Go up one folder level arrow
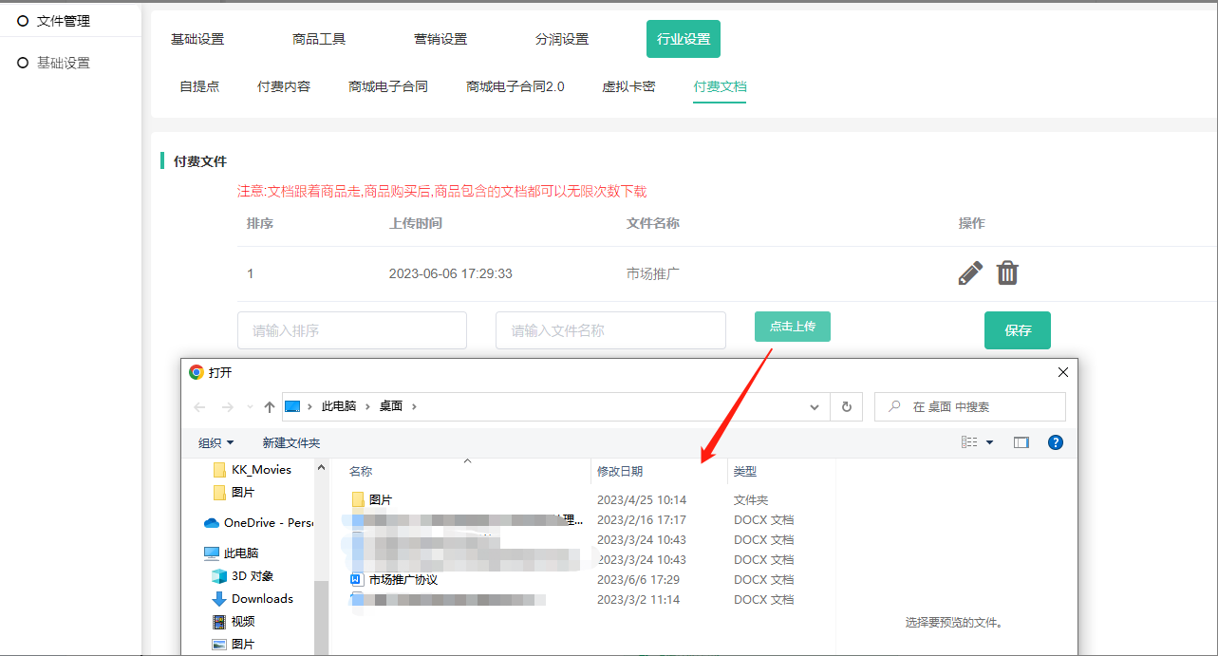The image size is (1218, 656). (x=270, y=406)
